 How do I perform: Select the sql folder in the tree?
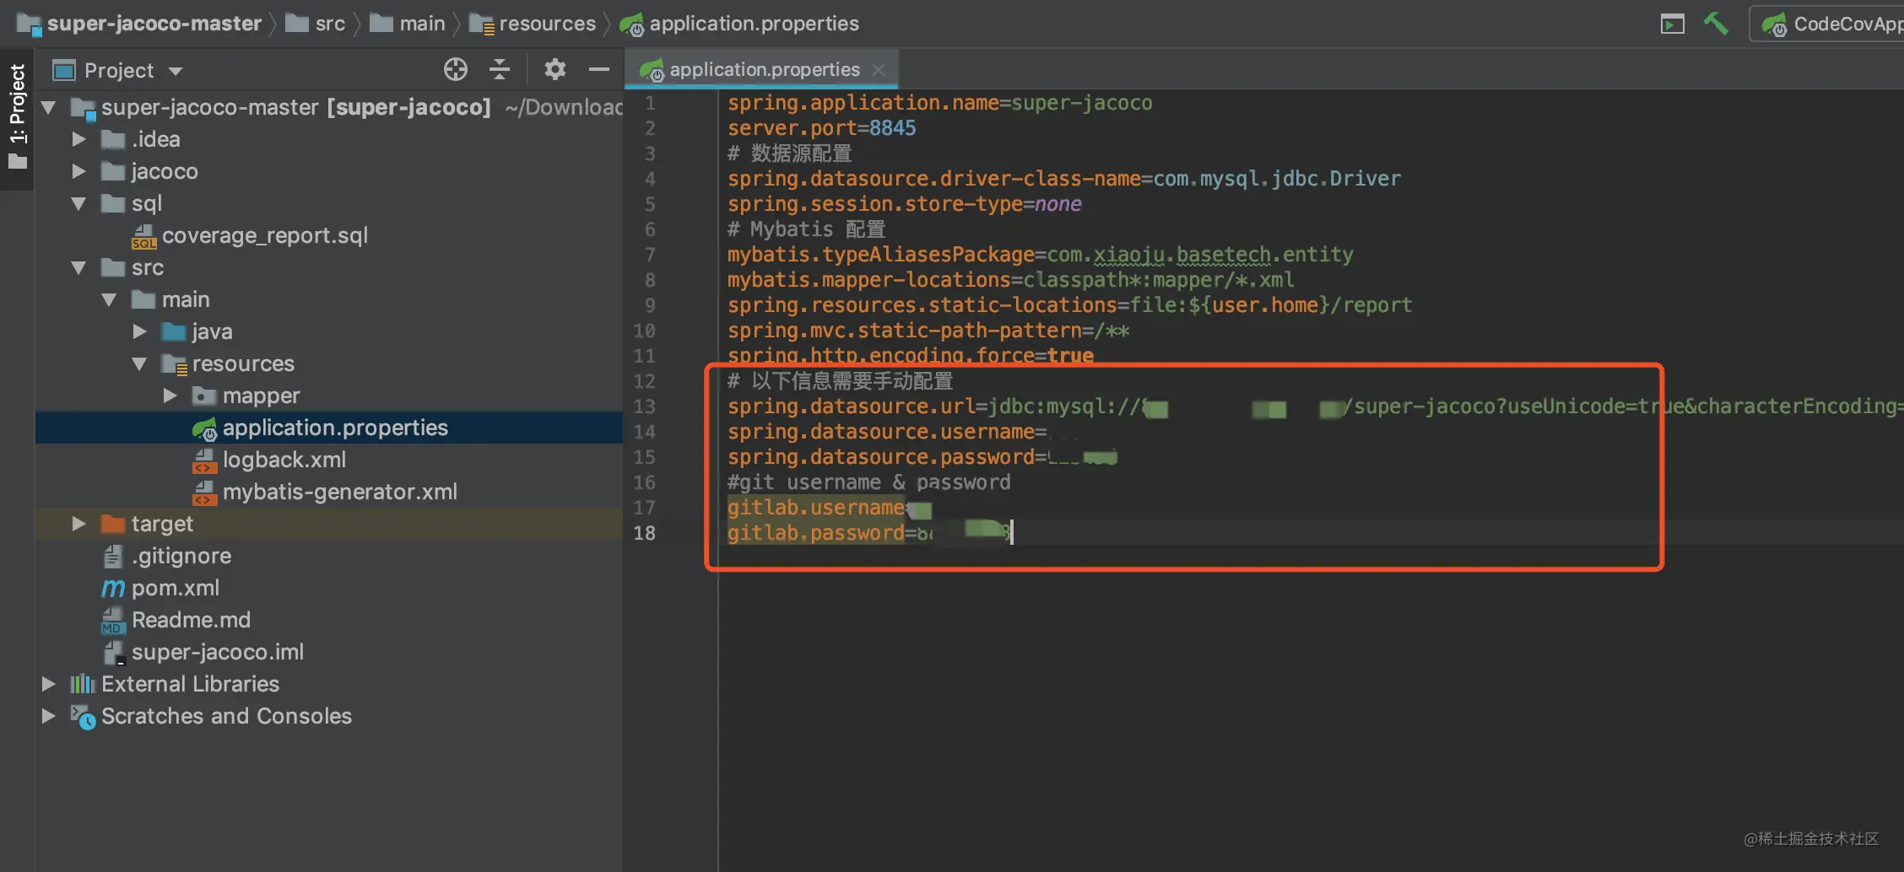(131, 203)
